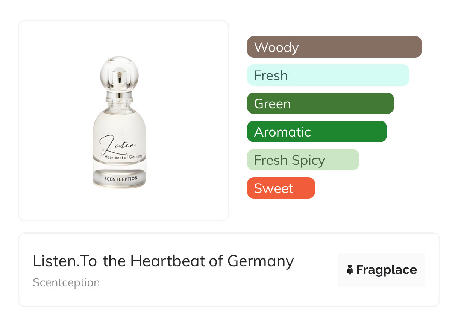Click the Fragplace perfume bottle logo icon

click(x=350, y=270)
